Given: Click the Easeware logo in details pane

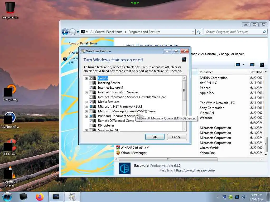Looking at the screenshot, I should (x=124, y=168).
